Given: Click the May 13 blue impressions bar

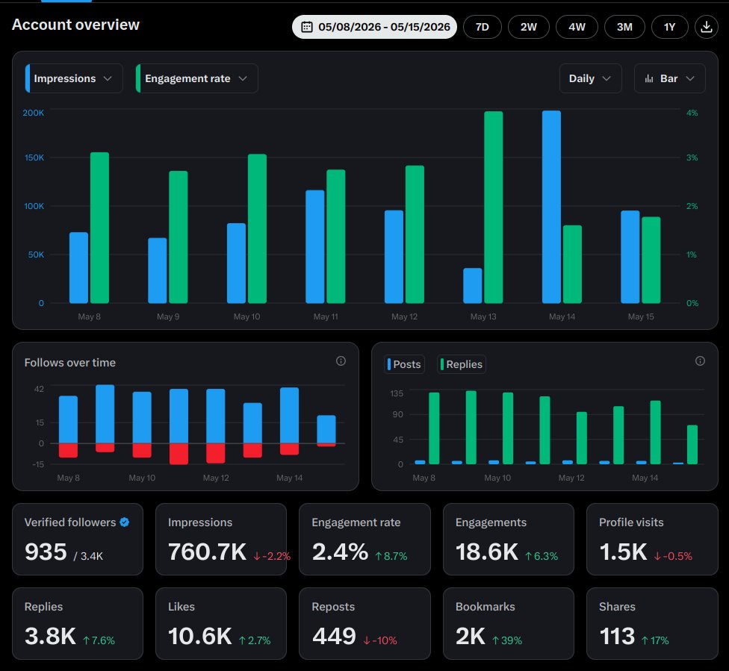Looking at the screenshot, I should (472, 286).
